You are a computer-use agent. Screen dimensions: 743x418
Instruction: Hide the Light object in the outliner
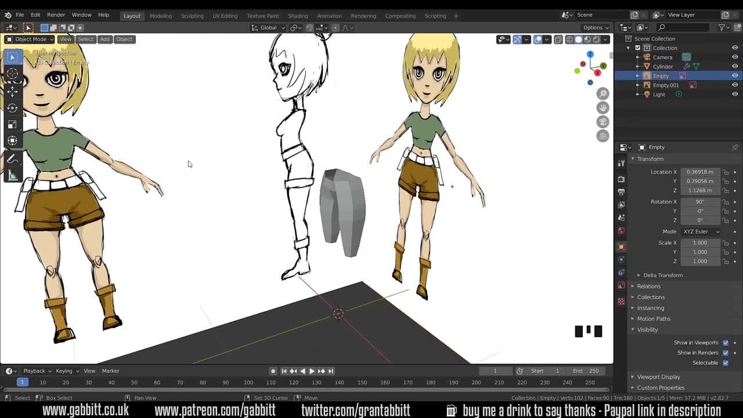pyautogui.click(x=734, y=94)
